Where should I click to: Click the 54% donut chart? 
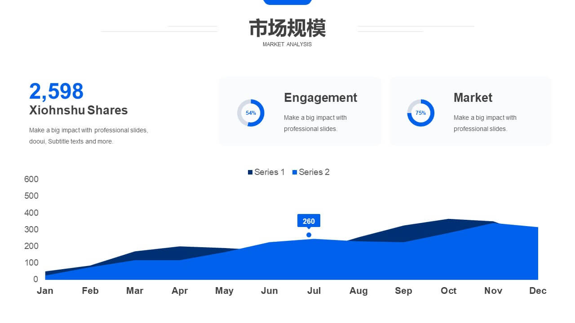pos(251,113)
